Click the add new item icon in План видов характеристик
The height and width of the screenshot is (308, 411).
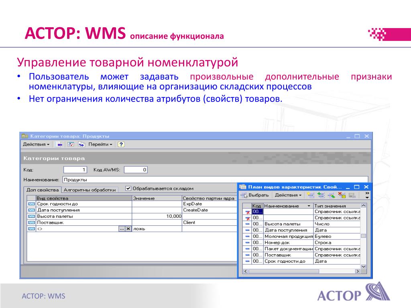311,195
